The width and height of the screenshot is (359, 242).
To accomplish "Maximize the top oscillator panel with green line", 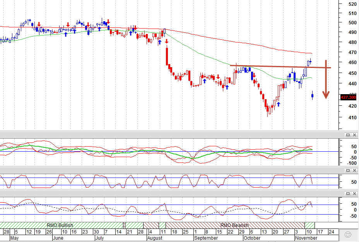I will [x=348, y=135].
